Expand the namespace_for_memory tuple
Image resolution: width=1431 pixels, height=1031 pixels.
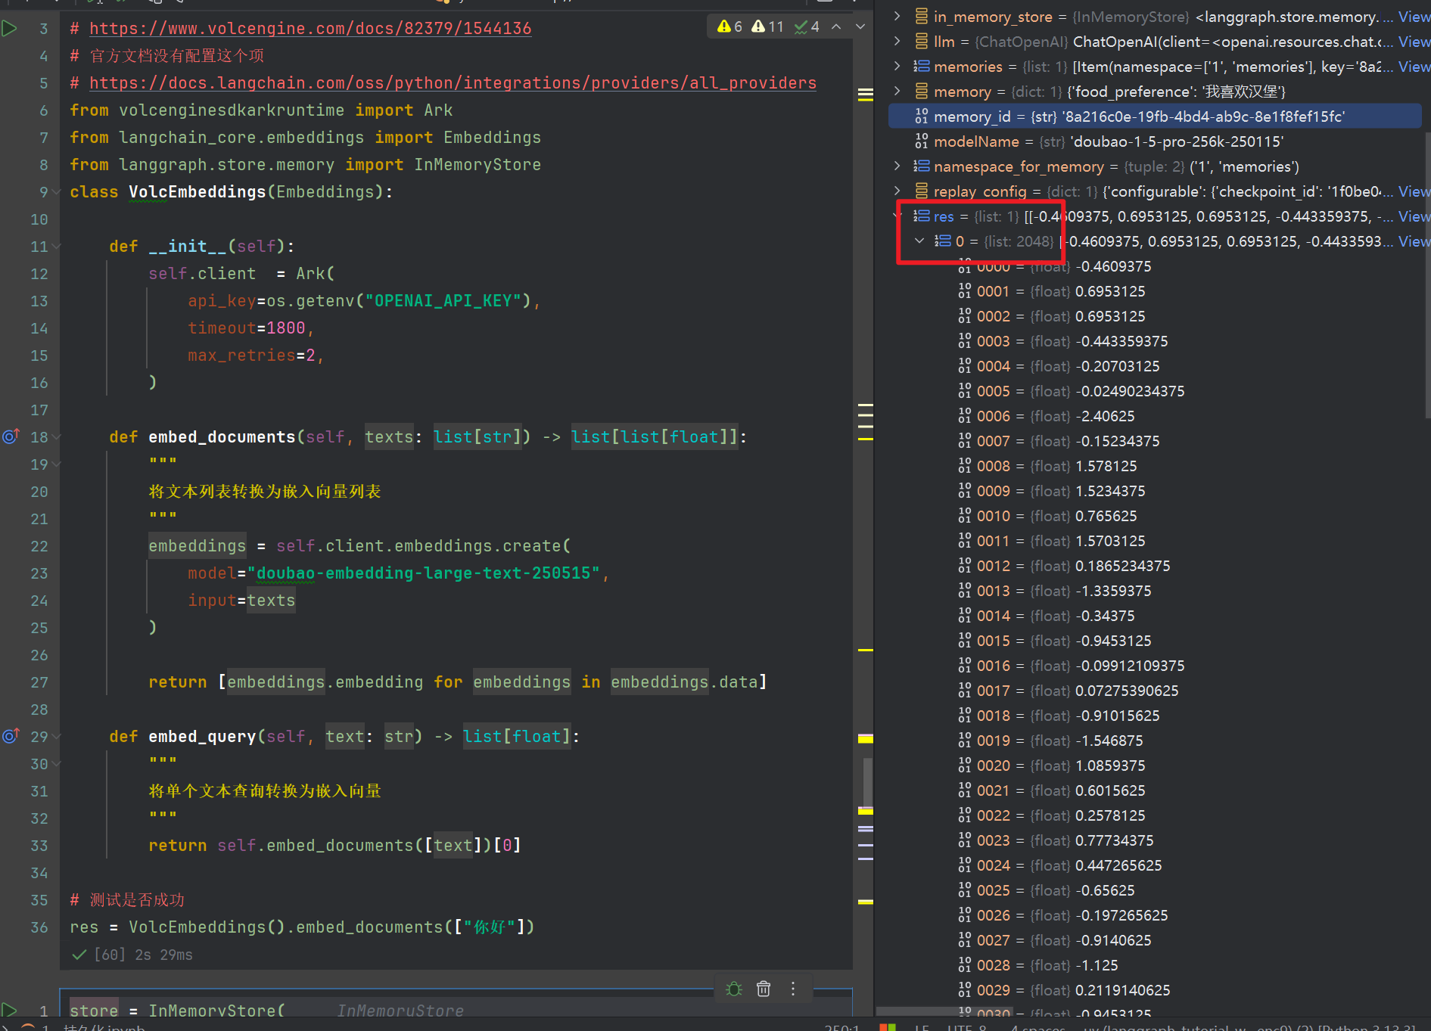[x=897, y=166]
